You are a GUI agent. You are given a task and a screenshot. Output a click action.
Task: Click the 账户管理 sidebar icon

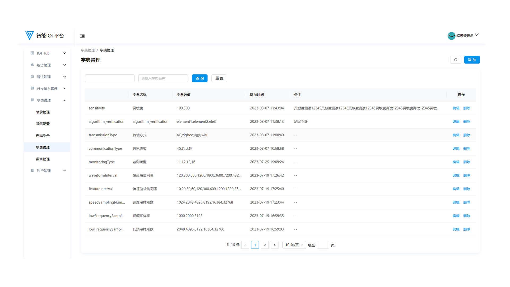click(32, 171)
